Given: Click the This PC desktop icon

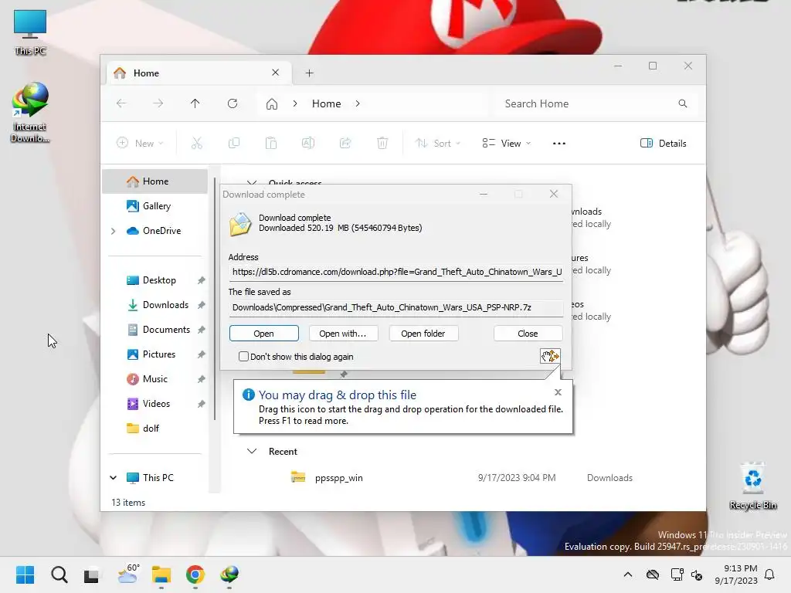Looking at the screenshot, I should [30, 32].
